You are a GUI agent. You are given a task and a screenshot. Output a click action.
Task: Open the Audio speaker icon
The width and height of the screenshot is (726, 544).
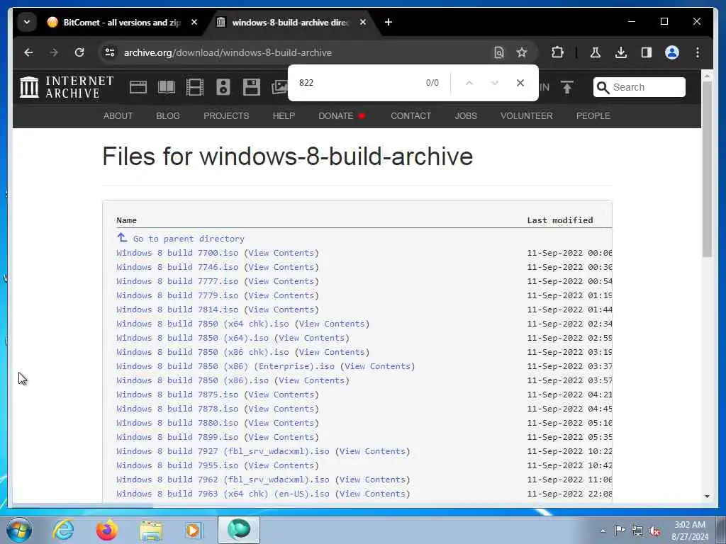[x=223, y=87]
